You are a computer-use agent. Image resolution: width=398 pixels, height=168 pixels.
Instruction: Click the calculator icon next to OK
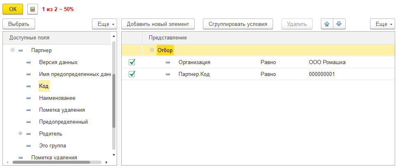pyautogui.click(x=33, y=9)
